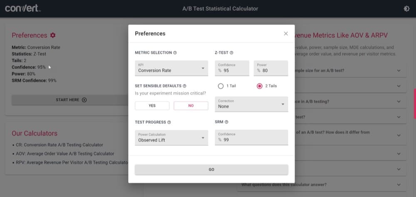Viewport: 416px width, 197px height.
Task: Click the Set Sensible Defaults help icon
Action: click(x=184, y=86)
